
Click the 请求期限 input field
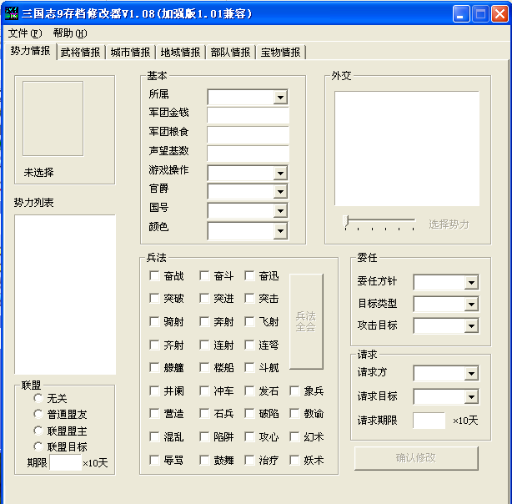[429, 421]
